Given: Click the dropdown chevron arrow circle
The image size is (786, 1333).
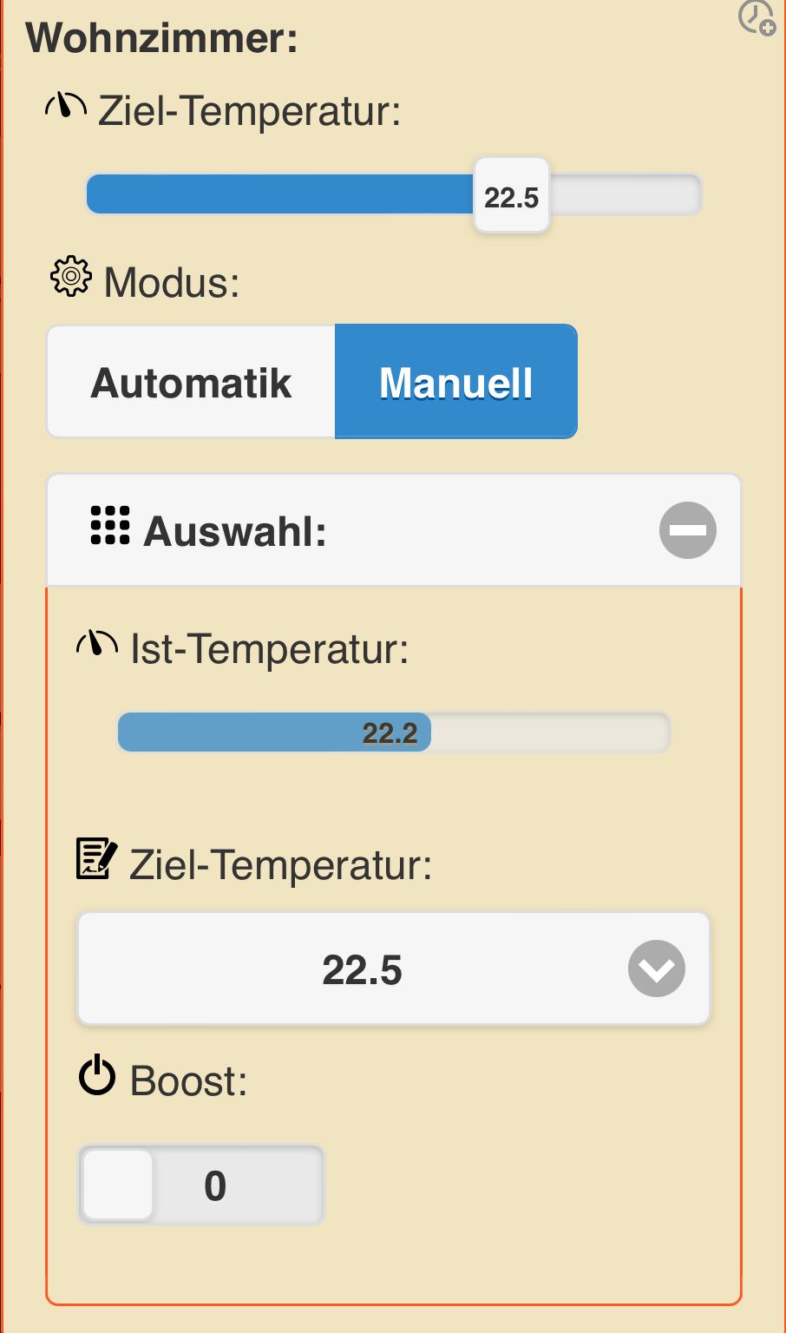Looking at the screenshot, I should [x=657, y=969].
